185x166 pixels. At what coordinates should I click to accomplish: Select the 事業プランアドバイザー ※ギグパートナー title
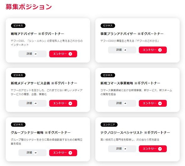click(132, 34)
